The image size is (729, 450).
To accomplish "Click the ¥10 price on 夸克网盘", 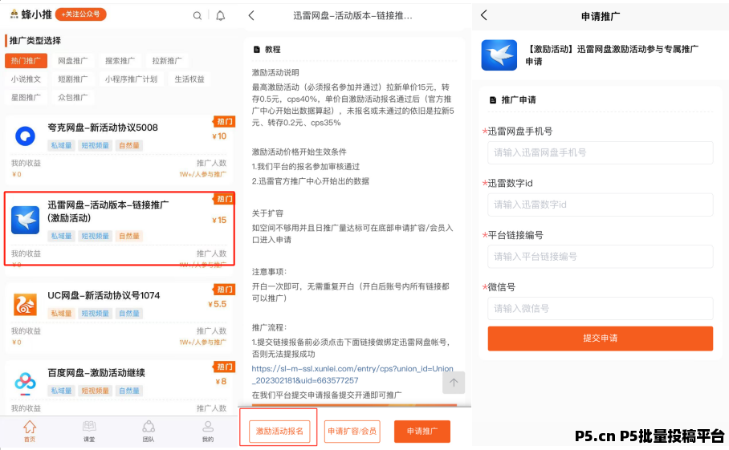I will 219,136.
